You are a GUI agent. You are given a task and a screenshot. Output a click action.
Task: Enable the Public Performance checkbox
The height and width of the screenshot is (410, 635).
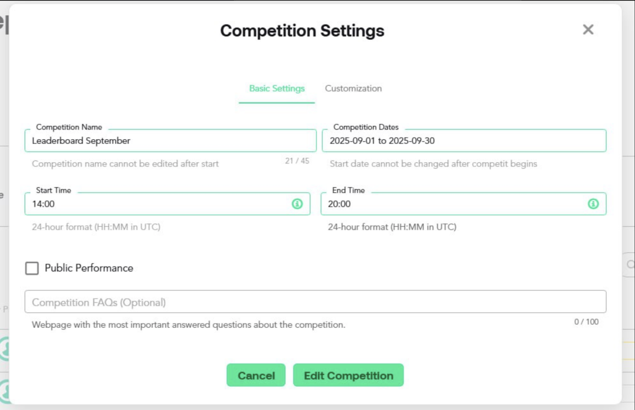pos(32,268)
